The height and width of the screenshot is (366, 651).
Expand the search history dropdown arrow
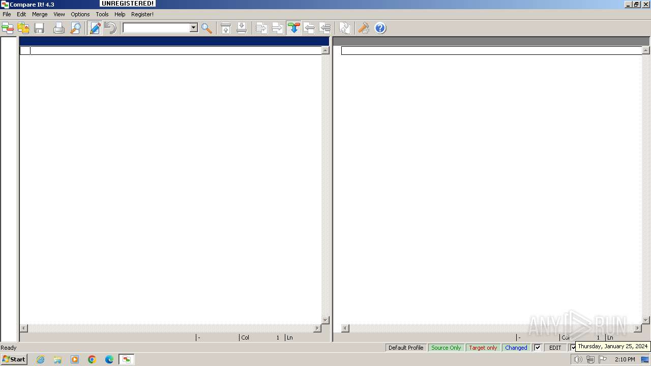193,28
